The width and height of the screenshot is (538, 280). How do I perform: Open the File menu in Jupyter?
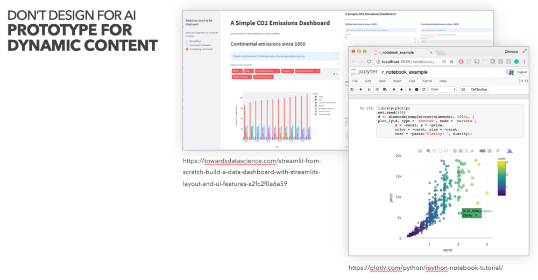(x=355, y=81)
